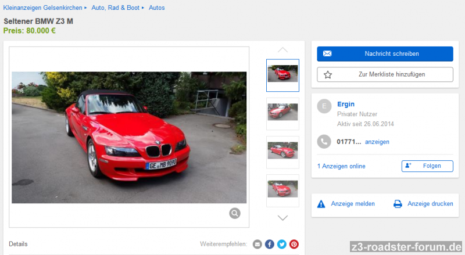Reveal phone number via anzeigen link

pyautogui.click(x=377, y=142)
